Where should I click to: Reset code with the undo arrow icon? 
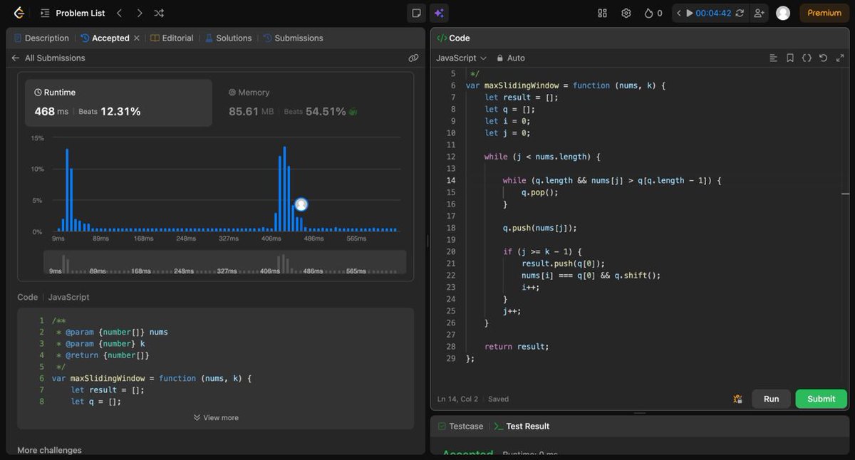point(823,58)
